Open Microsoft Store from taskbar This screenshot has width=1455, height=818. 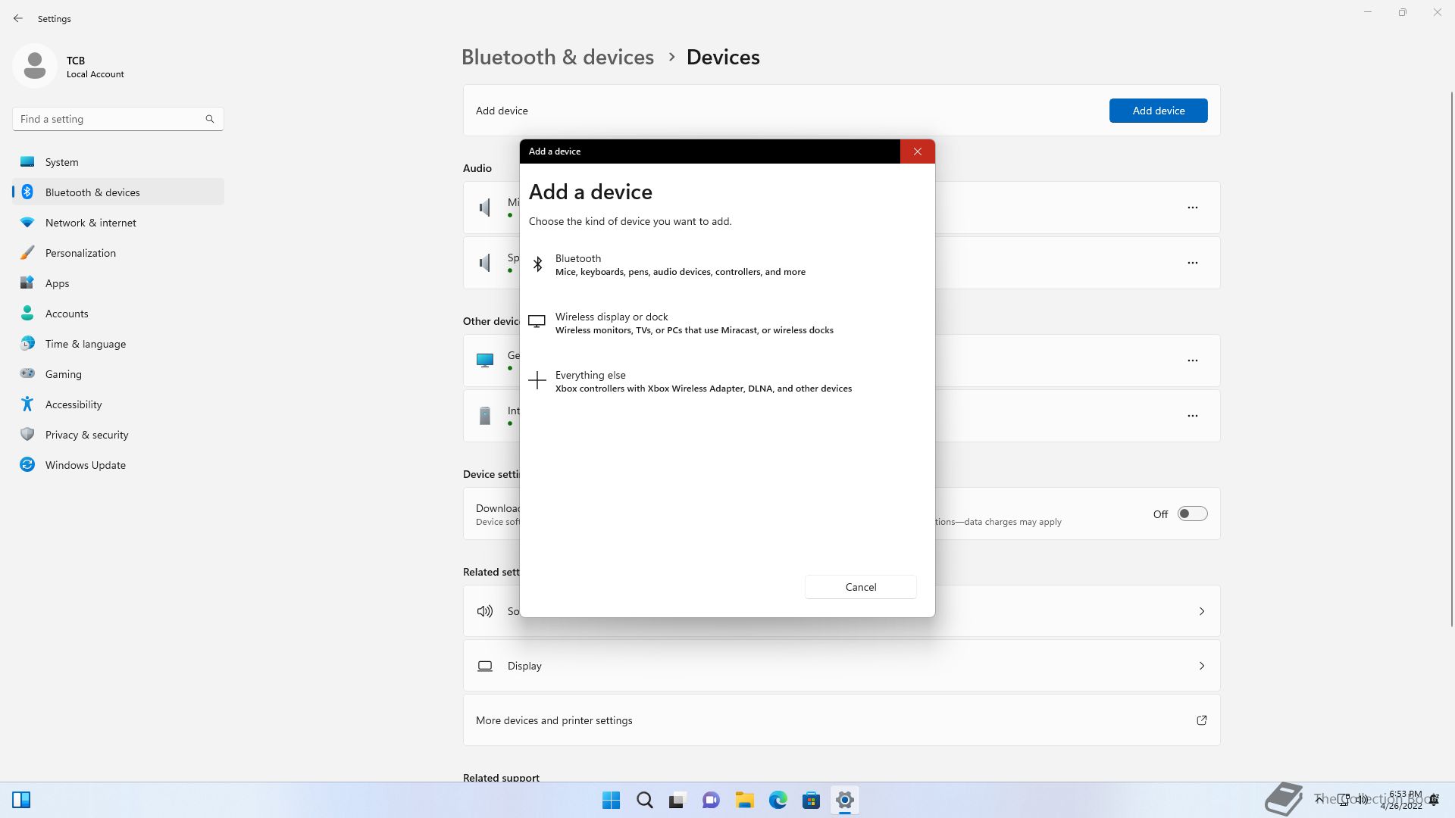811,800
